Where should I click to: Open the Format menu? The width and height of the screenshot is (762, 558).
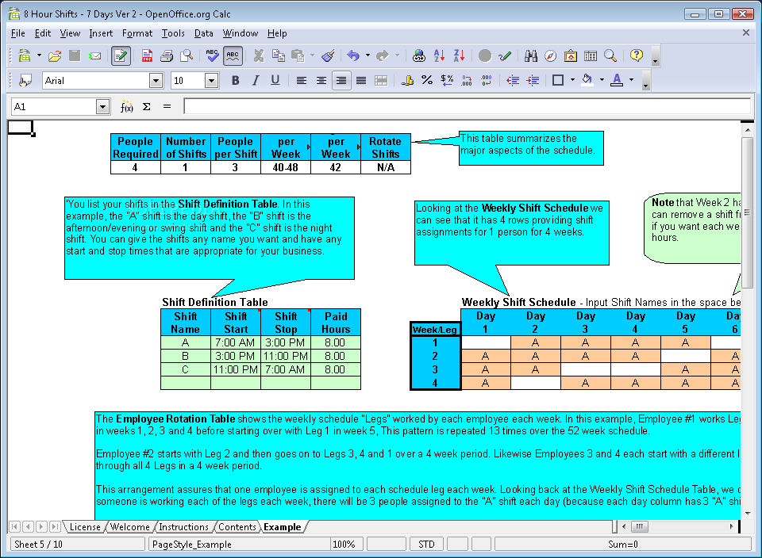click(x=137, y=33)
